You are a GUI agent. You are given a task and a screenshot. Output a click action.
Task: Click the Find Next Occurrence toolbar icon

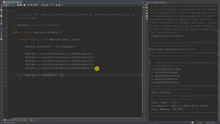34,5
